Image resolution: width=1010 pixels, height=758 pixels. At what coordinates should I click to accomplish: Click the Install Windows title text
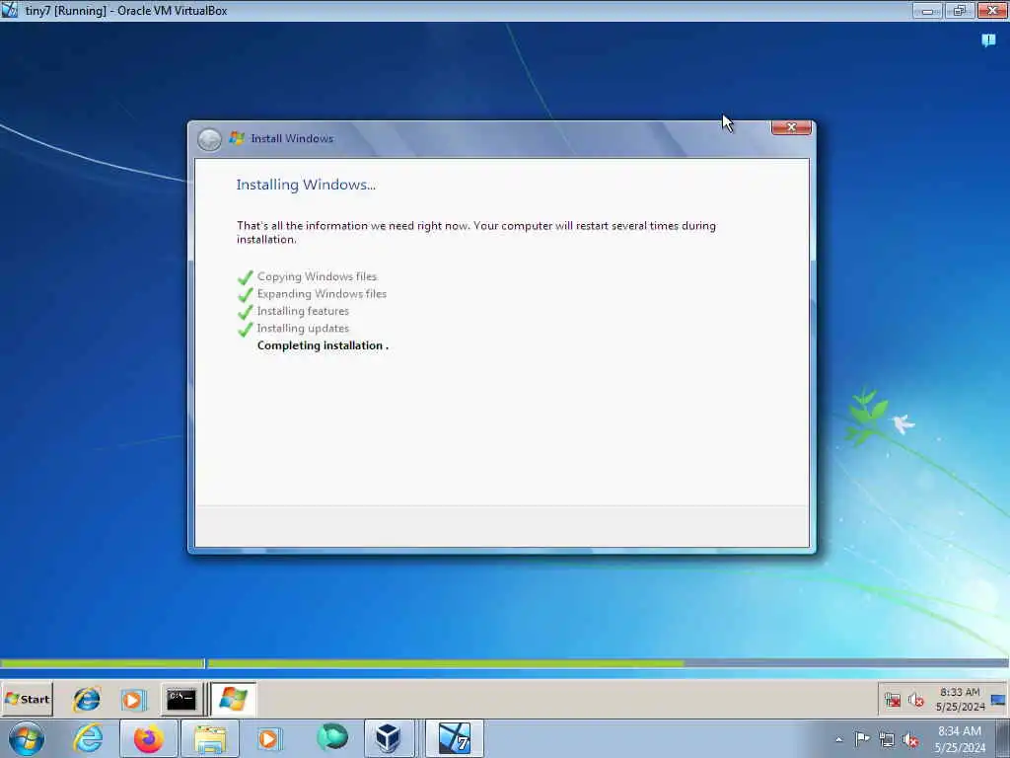coord(292,138)
